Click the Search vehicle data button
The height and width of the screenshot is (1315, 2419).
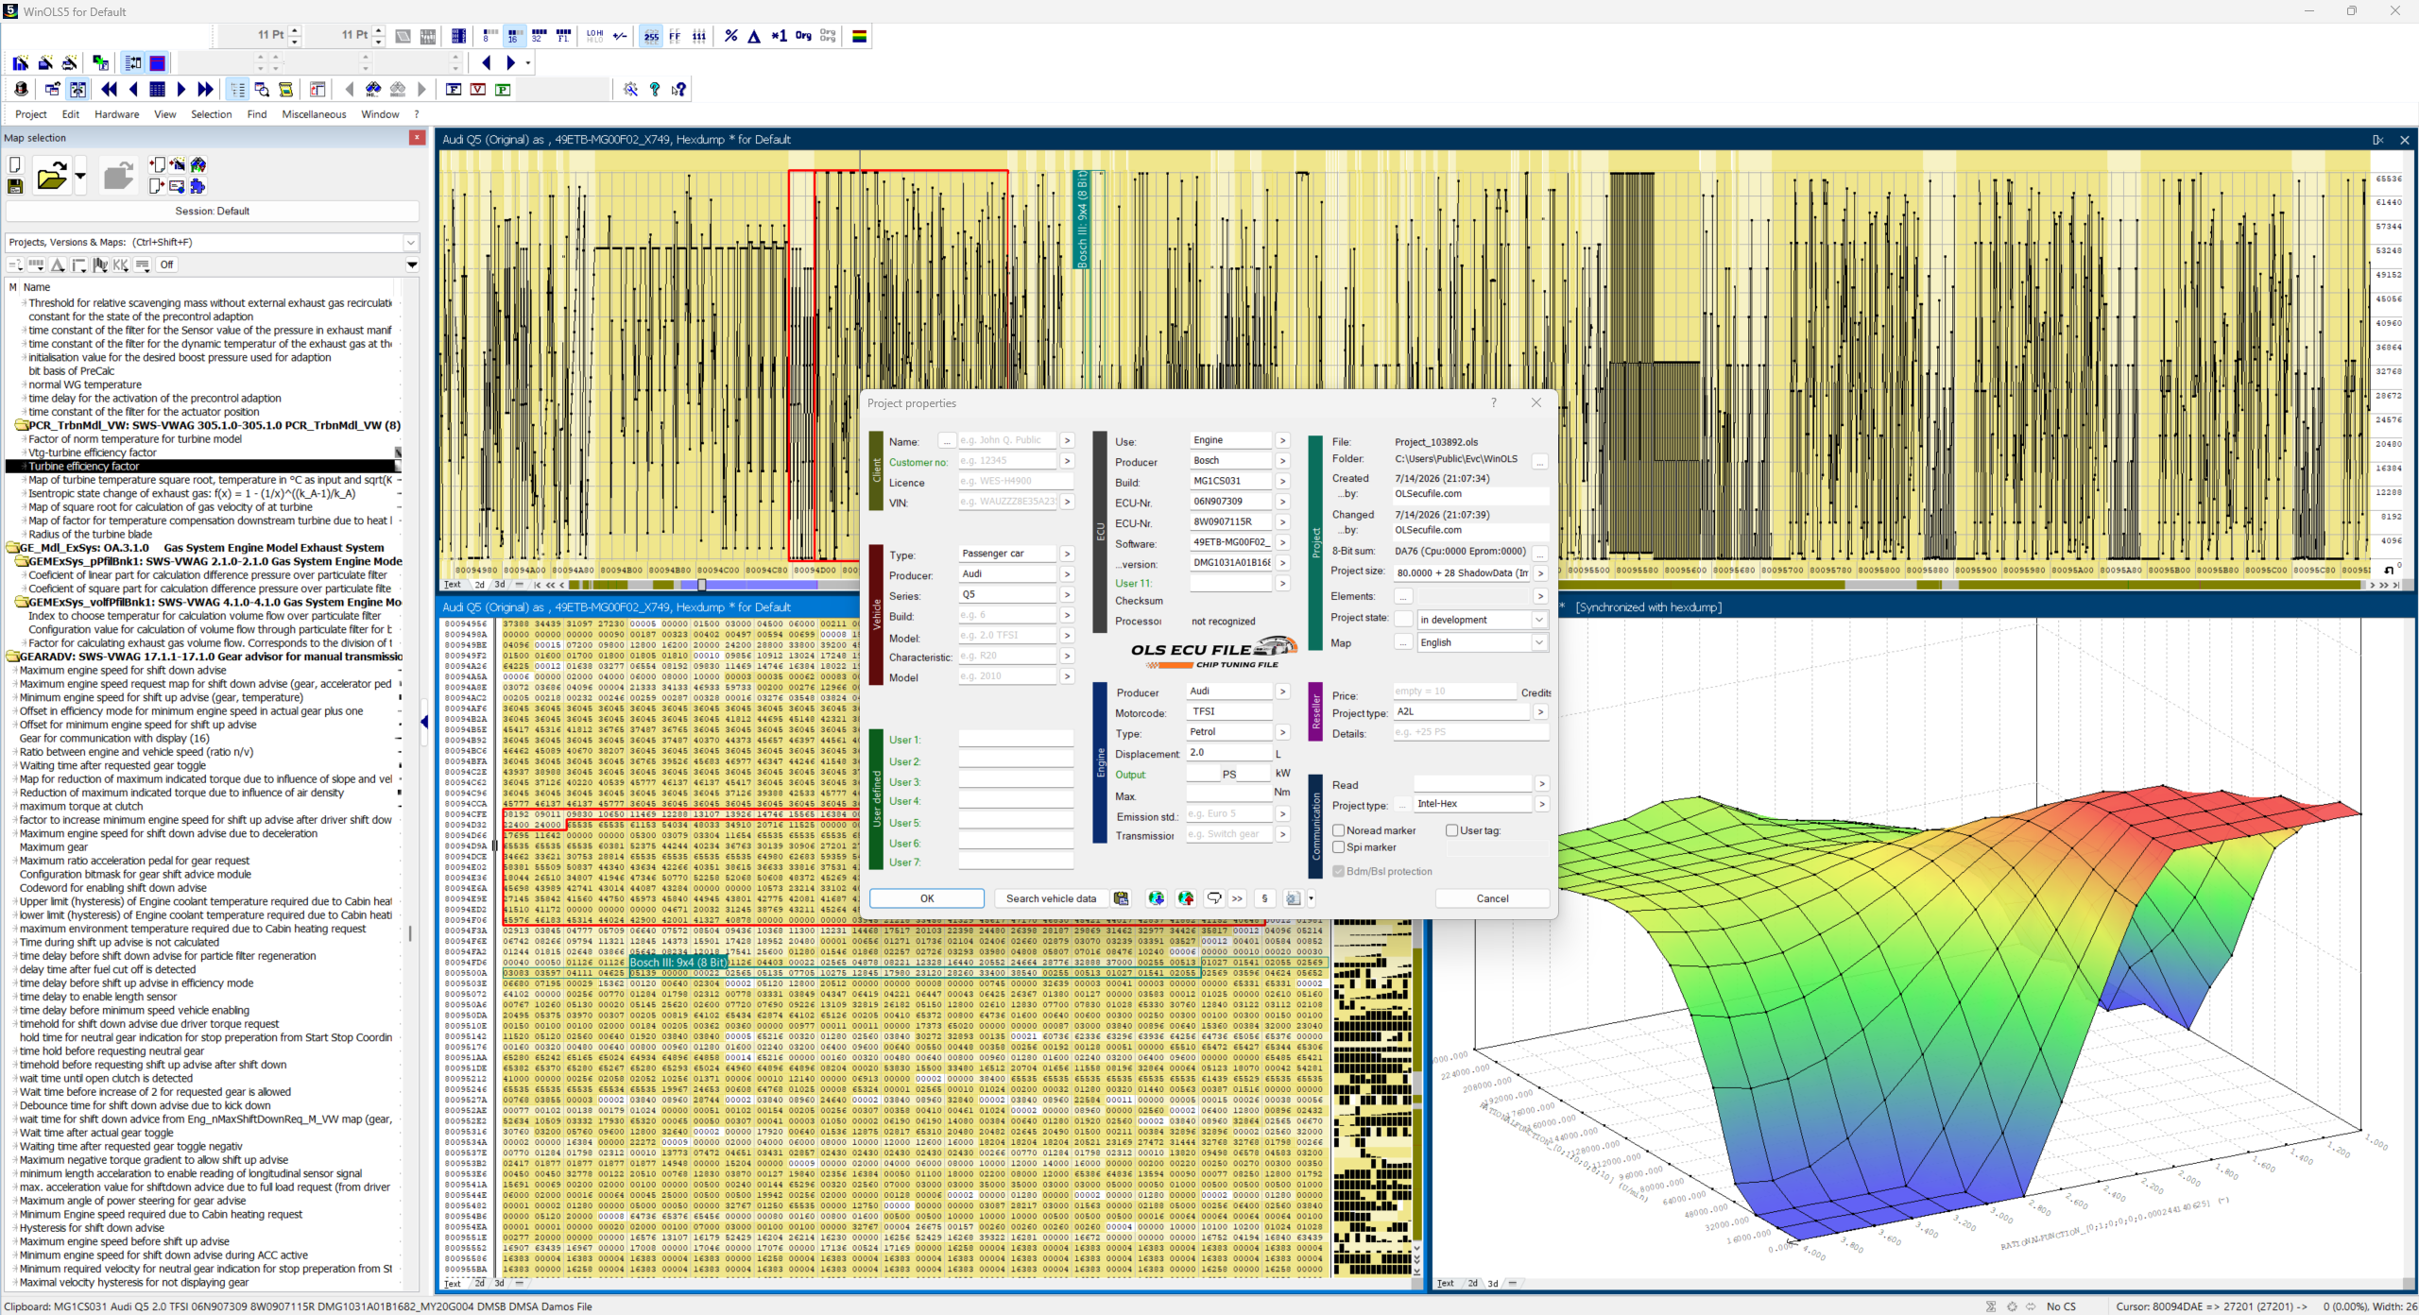1051,898
